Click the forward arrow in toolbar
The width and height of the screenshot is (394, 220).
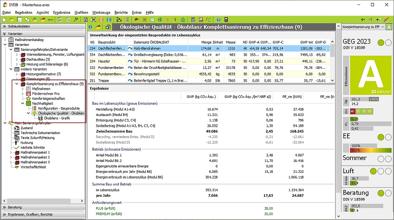tap(371, 20)
